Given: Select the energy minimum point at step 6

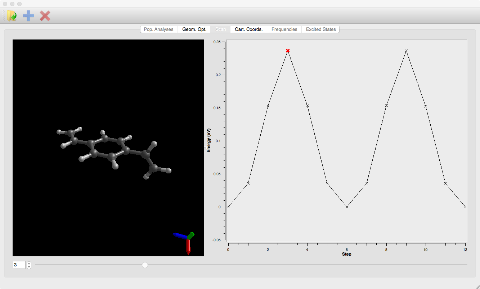Looking at the screenshot, I should [347, 207].
